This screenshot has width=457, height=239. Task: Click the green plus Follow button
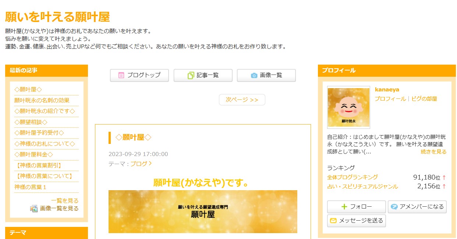tap(356, 207)
